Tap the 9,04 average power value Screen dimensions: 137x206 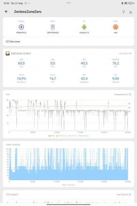(x=115, y=79)
